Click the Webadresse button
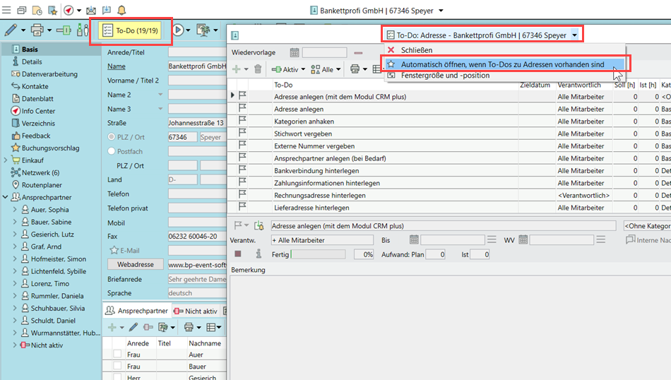Viewport: 671px width, 380px height. [135, 264]
